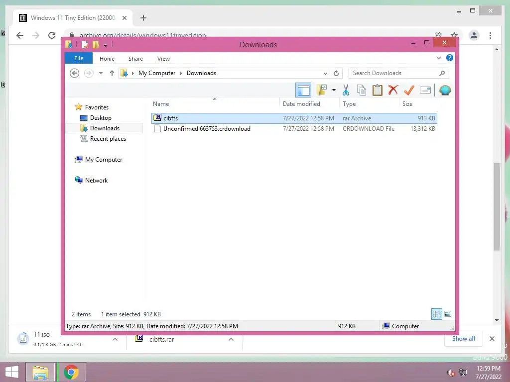Open dropdown arrow beside new folder icon
This screenshot has height=382, width=510.
(x=334, y=90)
